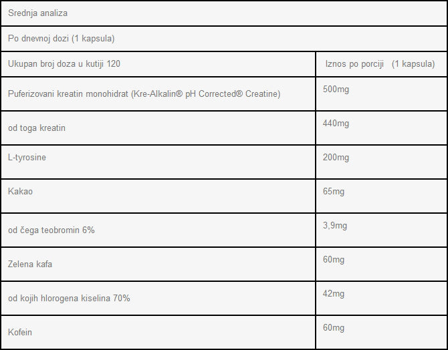Select the "Po dnevnoj dozi (1 kapsula)" row

pyautogui.click(x=62, y=38)
